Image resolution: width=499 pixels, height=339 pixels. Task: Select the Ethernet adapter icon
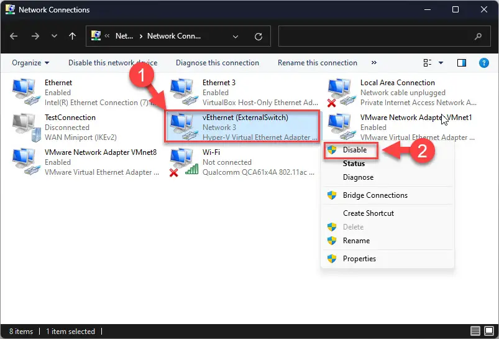[26, 93]
